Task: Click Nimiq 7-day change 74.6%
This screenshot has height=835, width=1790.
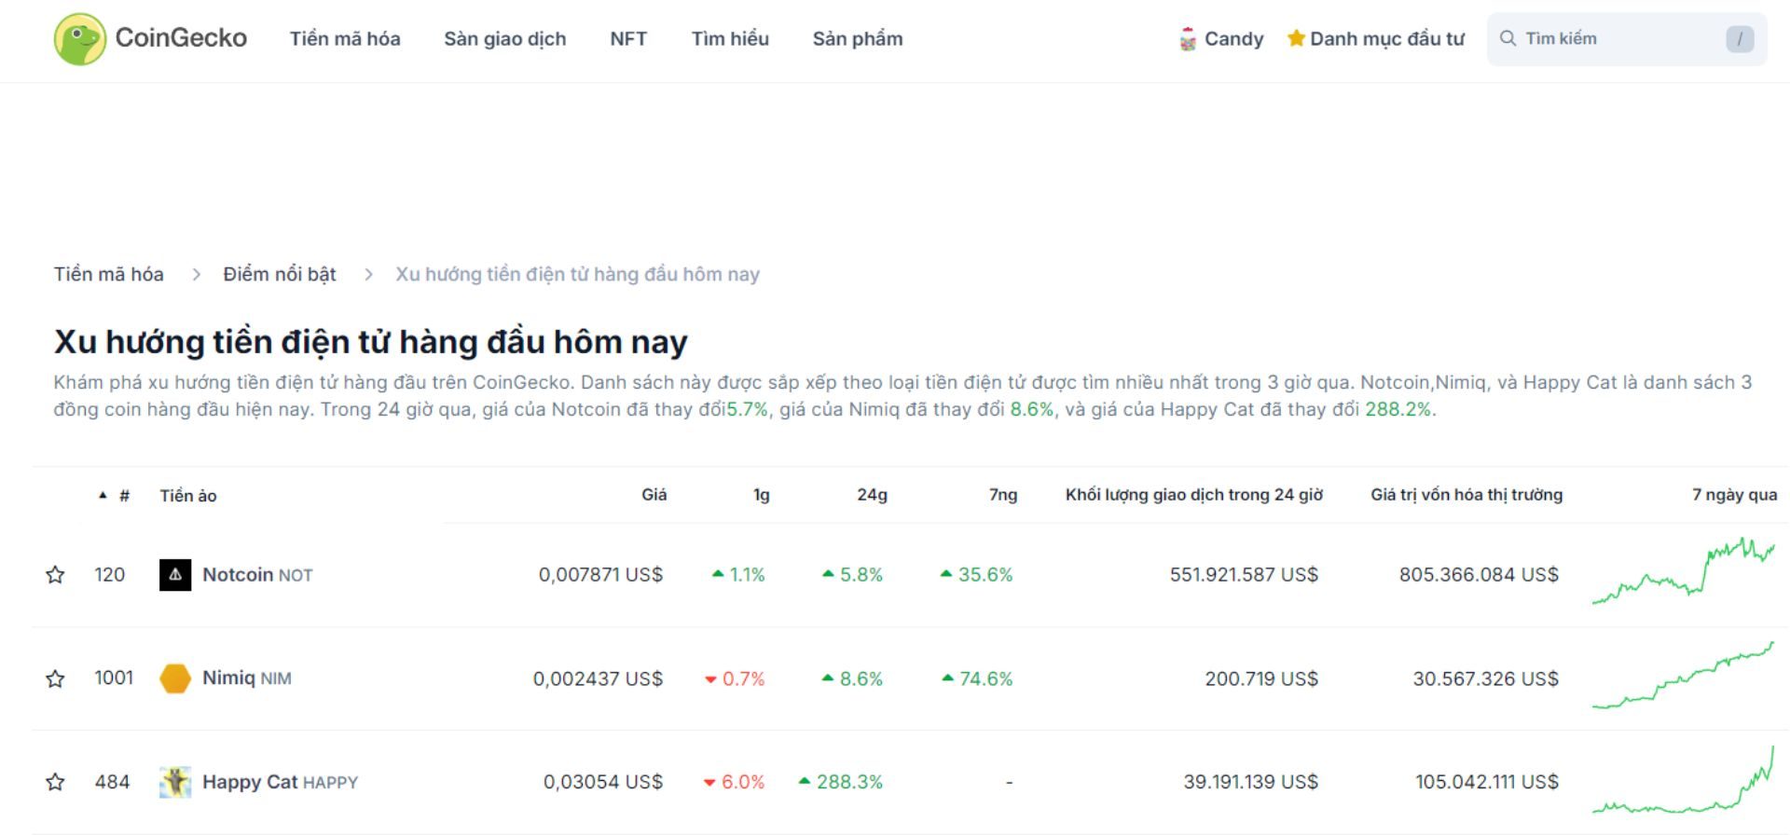Action: click(x=976, y=678)
